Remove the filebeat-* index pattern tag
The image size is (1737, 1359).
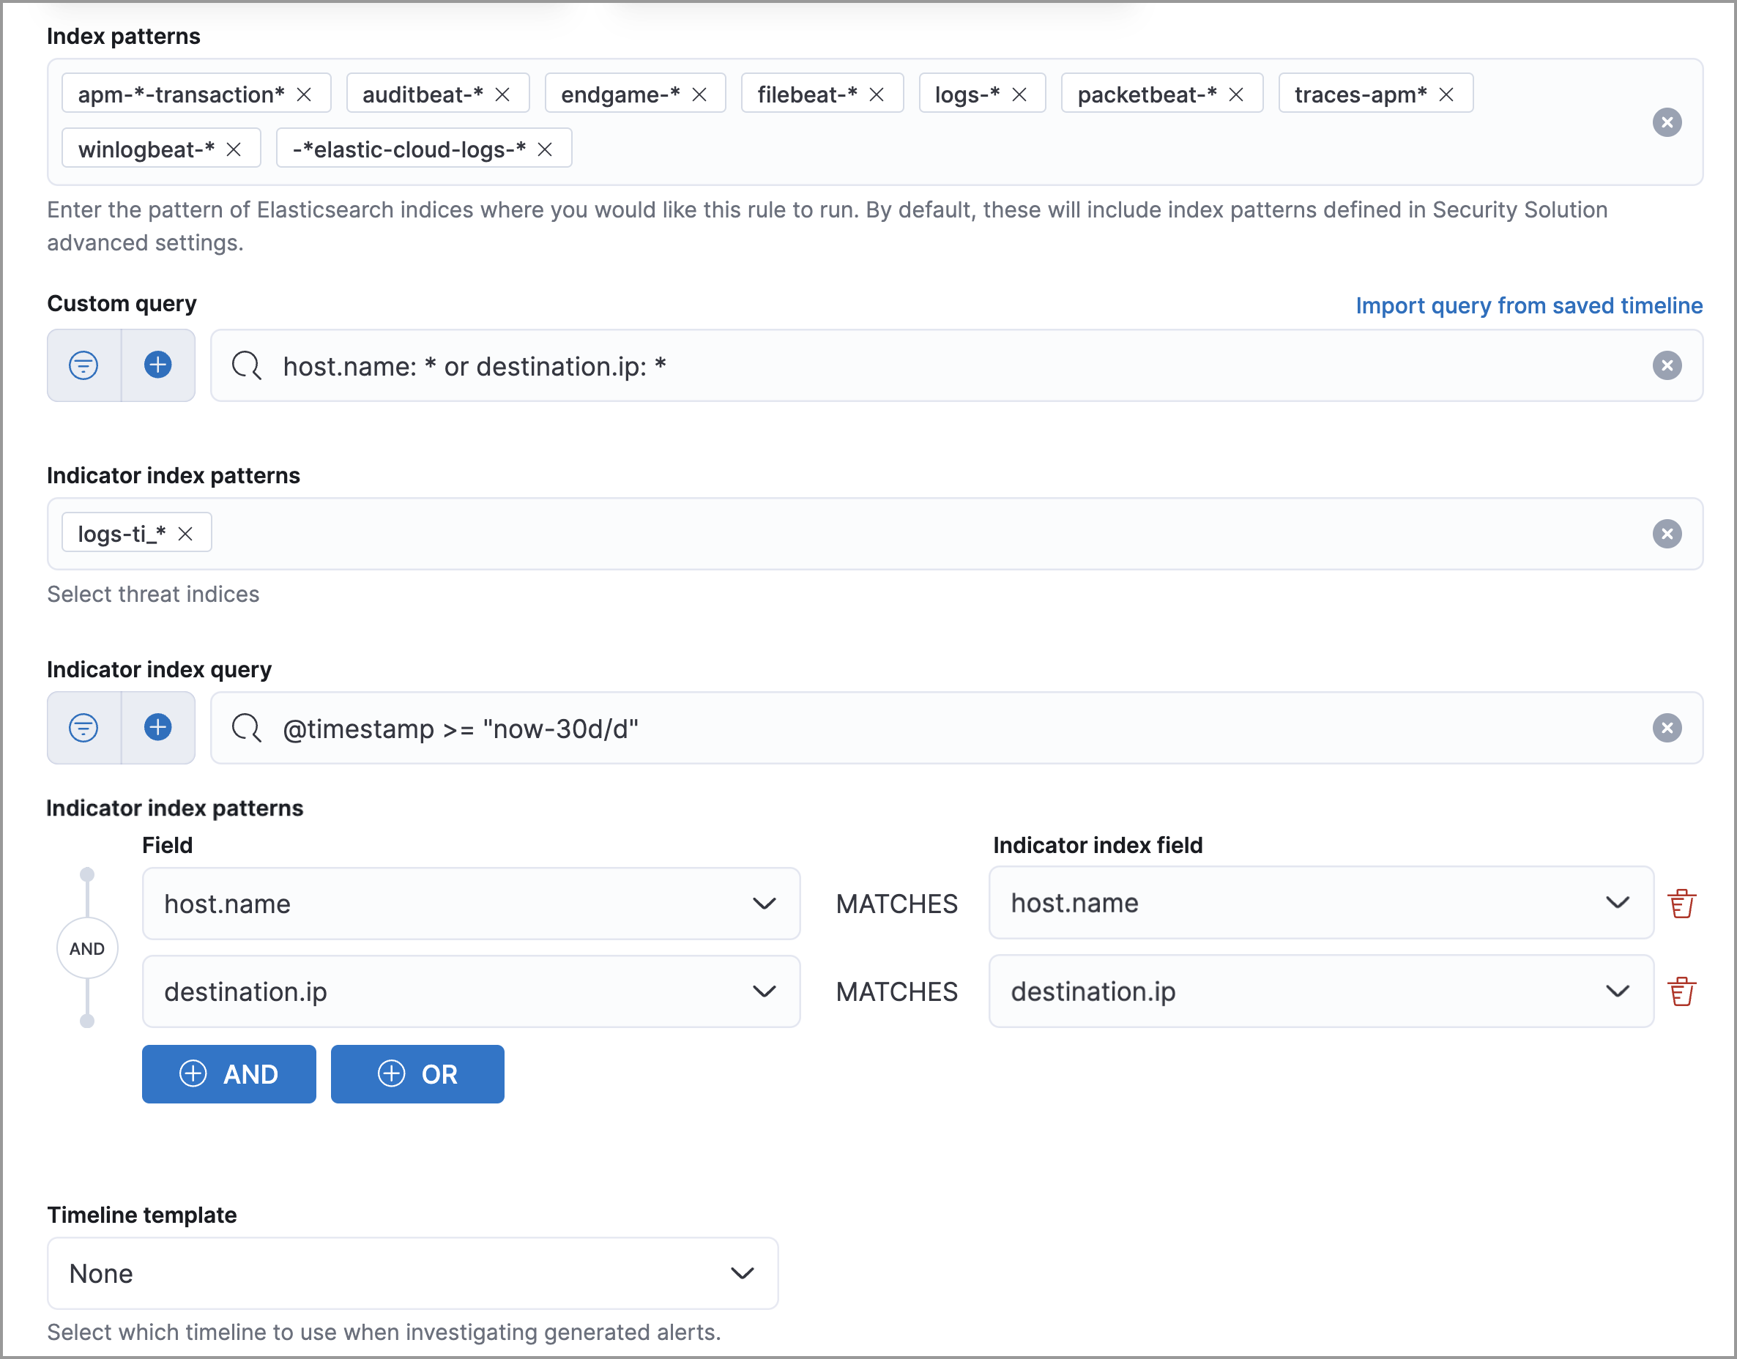tap(876, 94)
